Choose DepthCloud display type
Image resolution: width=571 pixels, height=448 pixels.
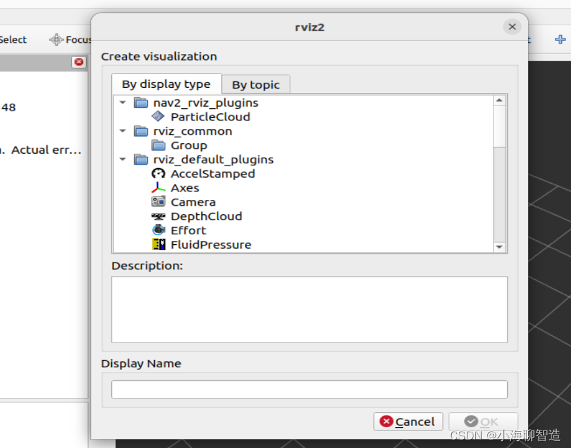(206, 216)
